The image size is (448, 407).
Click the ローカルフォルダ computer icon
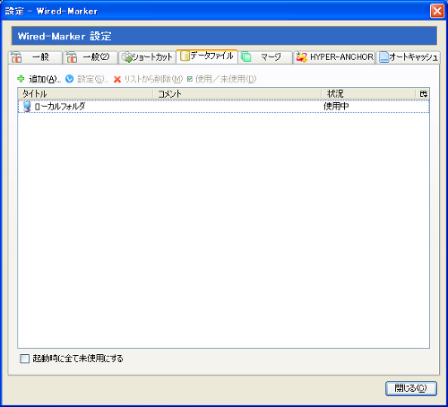27,107
